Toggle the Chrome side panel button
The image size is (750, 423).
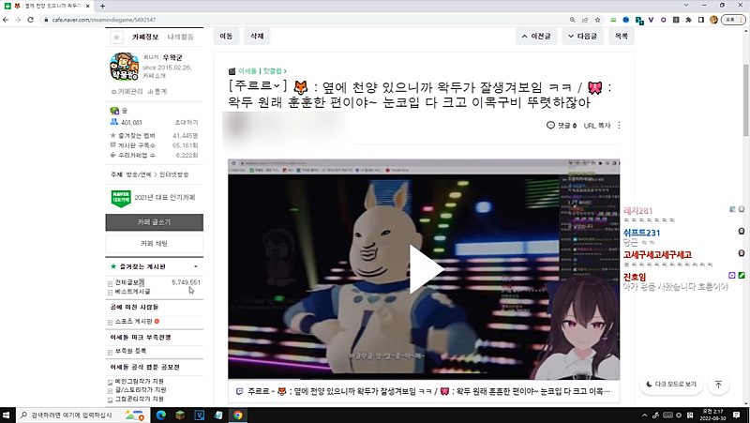click(700, 19)
